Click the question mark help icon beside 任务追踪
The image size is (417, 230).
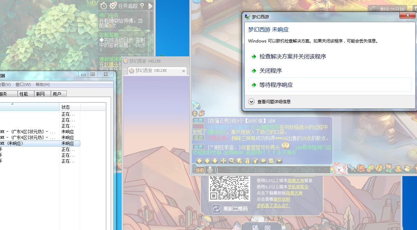pos(142,6)
